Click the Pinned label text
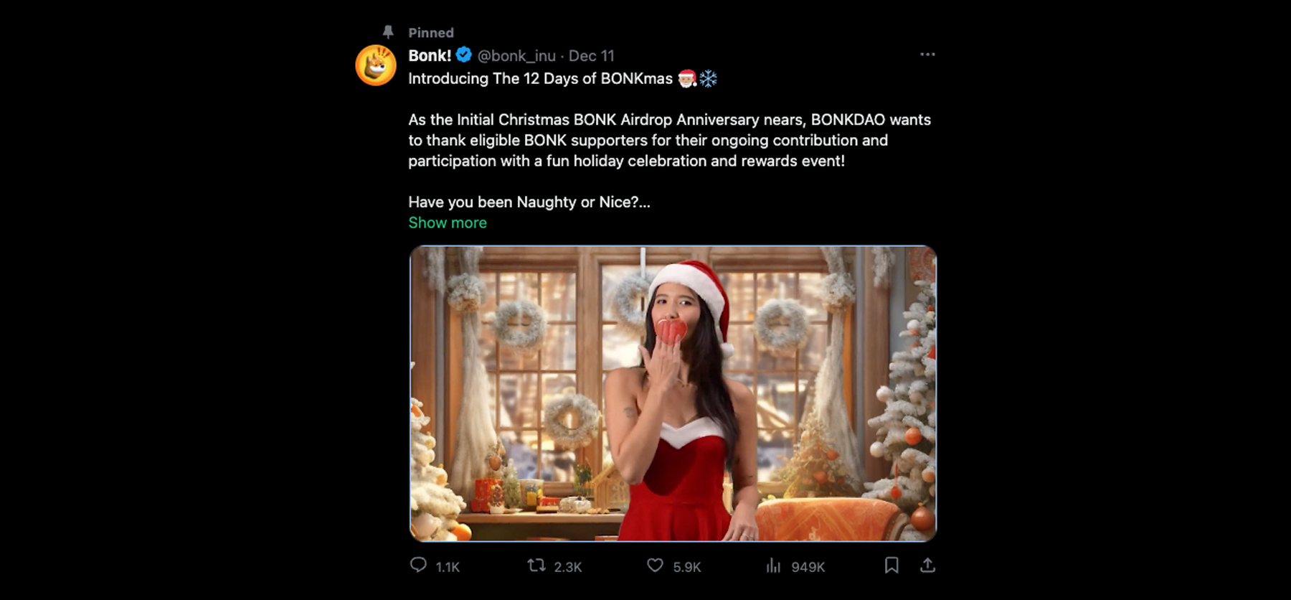The height and width of the screenshot is (600, 1291). click(431, 33)
